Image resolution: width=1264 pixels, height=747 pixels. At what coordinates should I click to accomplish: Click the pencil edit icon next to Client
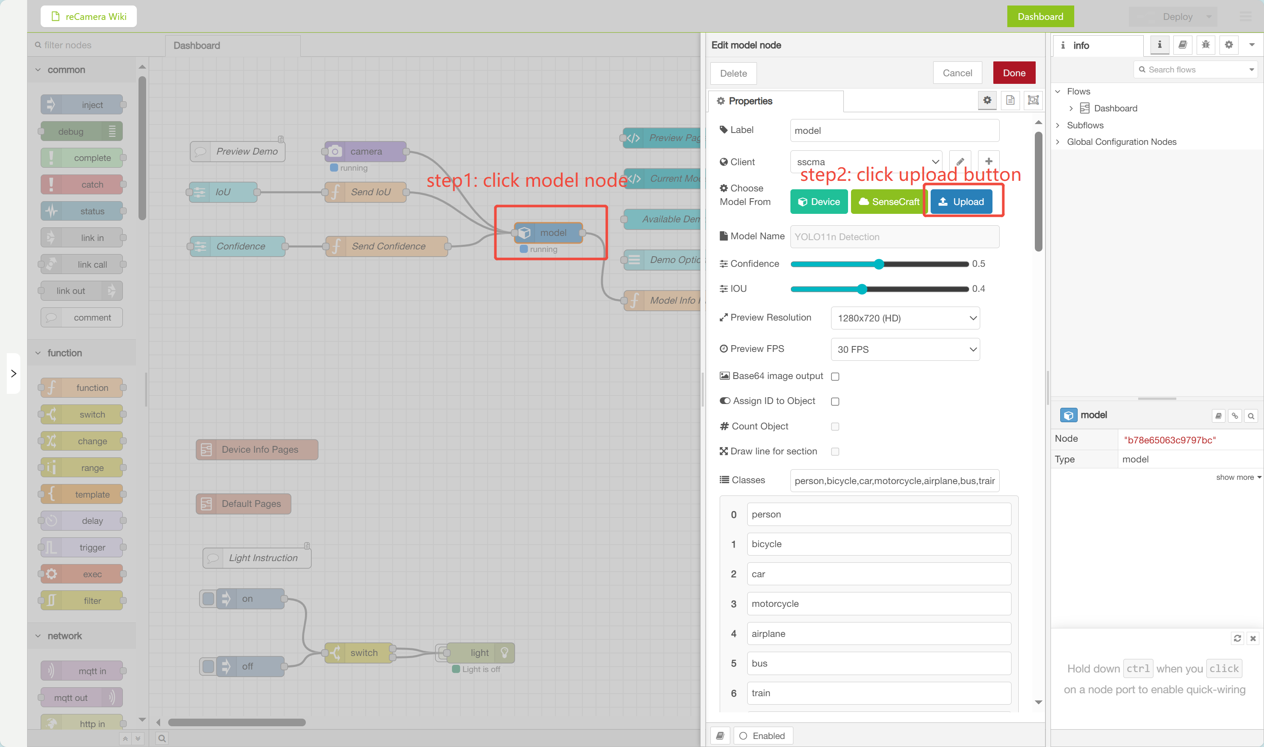coord(959,162)
